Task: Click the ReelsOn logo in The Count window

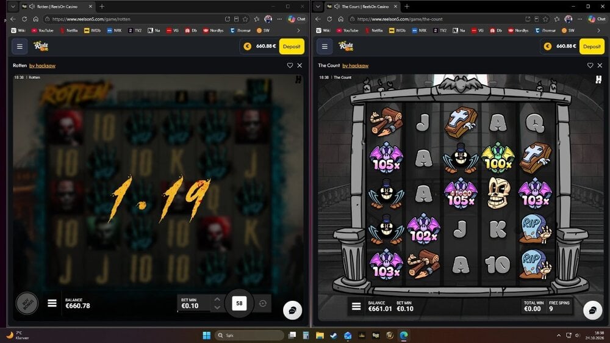Action: 346,46
